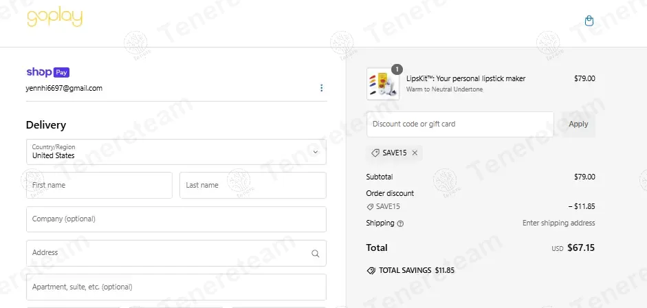Click the LipsKit product thumbnail
Screen dimensions: 647x308
tap(383, 84)
